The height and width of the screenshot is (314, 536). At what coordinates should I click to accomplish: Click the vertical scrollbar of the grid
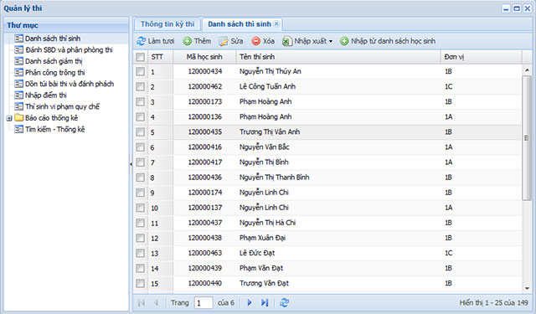tap(527, 138)
